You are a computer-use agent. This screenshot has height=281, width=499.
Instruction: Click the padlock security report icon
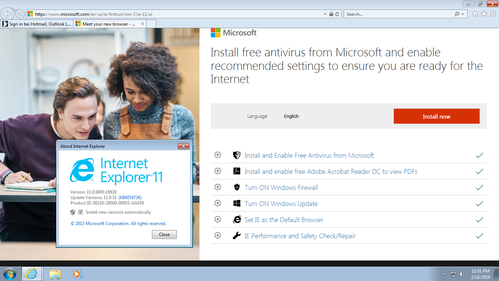(x=331, y=14)
